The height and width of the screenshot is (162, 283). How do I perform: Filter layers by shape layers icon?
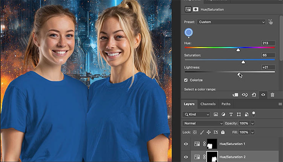click(x=239, y=115)
